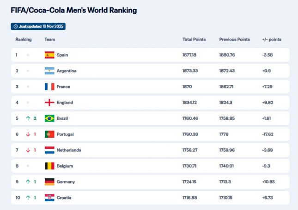This screenshot has width=298, height=210.
Task: Click the Germany flag icon
Action: coord(49,182)
